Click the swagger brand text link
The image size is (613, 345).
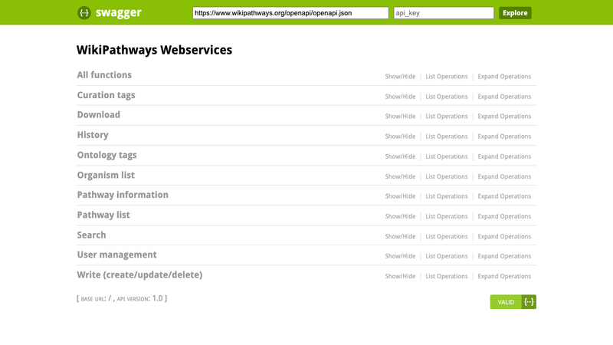119,12
